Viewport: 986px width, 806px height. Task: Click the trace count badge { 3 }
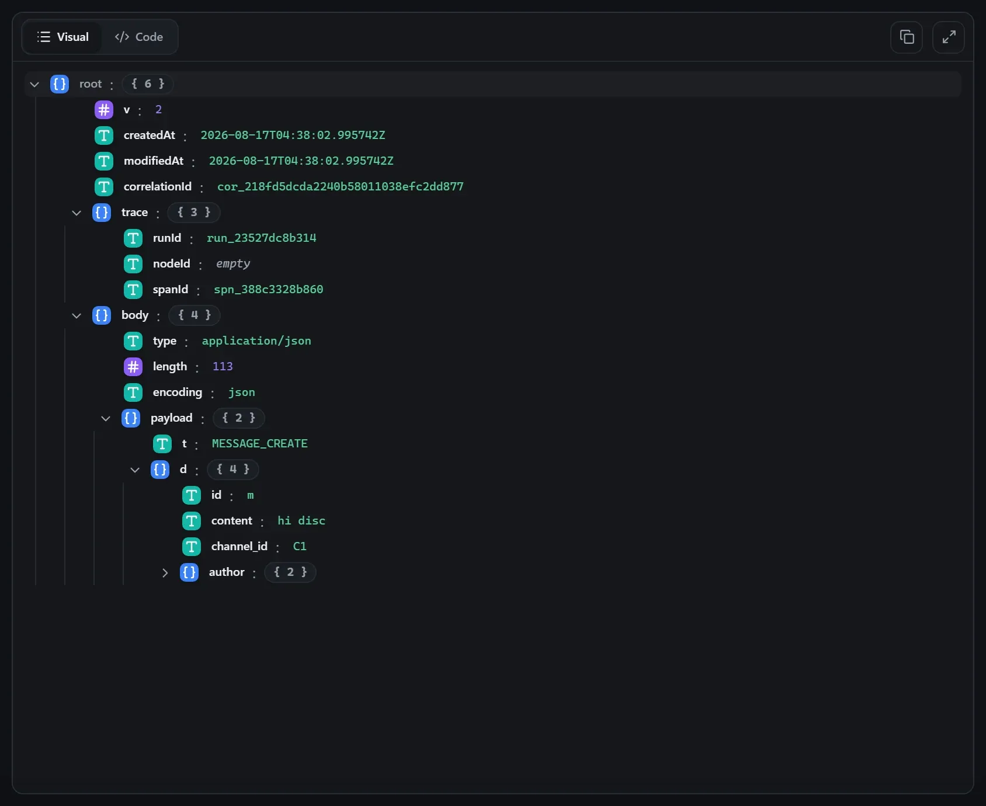tap(194, 213)
